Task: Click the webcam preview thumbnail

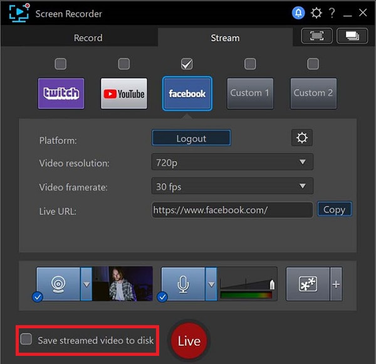Action: coord(123,284)
